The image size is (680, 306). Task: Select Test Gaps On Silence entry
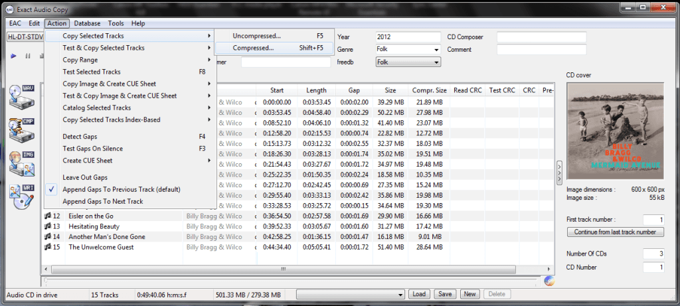pyautogui.click(x=130, y=149)
